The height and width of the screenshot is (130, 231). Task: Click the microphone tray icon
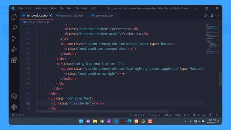pyautogui.click(x=191, y=121)
